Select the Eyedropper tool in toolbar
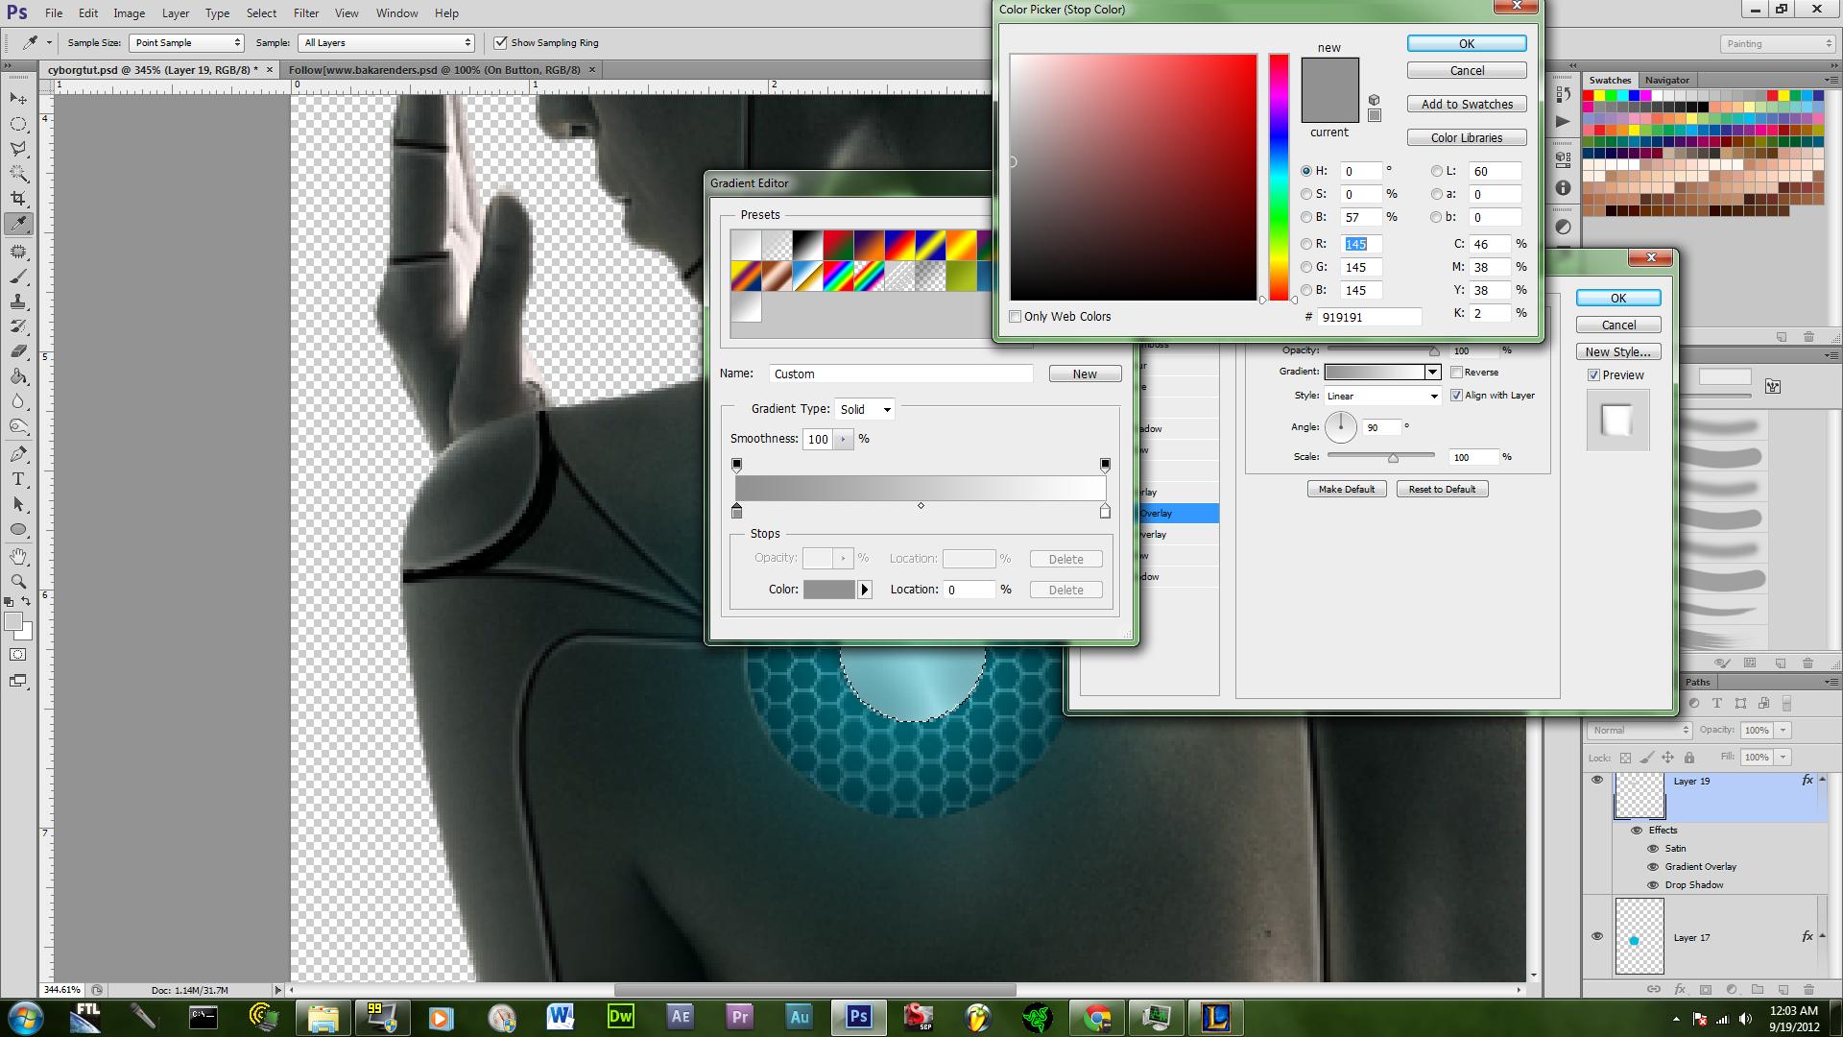Screen dimensions: 1843x1037 coord(17,222)
